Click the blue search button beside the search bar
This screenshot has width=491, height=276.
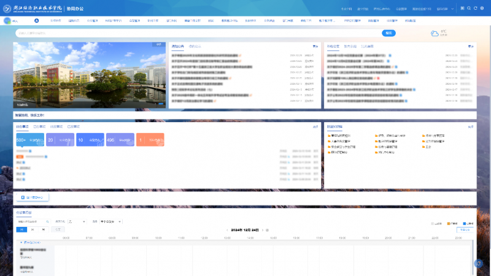tap(388, 33)
